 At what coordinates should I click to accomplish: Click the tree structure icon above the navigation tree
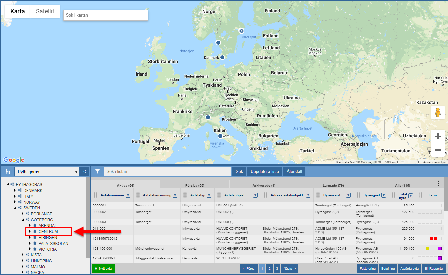8,172
